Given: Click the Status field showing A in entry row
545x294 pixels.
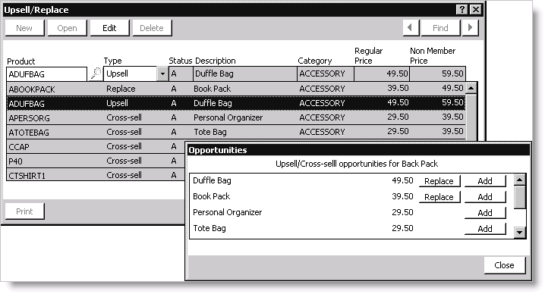Looking at the screenshot, I should tap(181, 74).
